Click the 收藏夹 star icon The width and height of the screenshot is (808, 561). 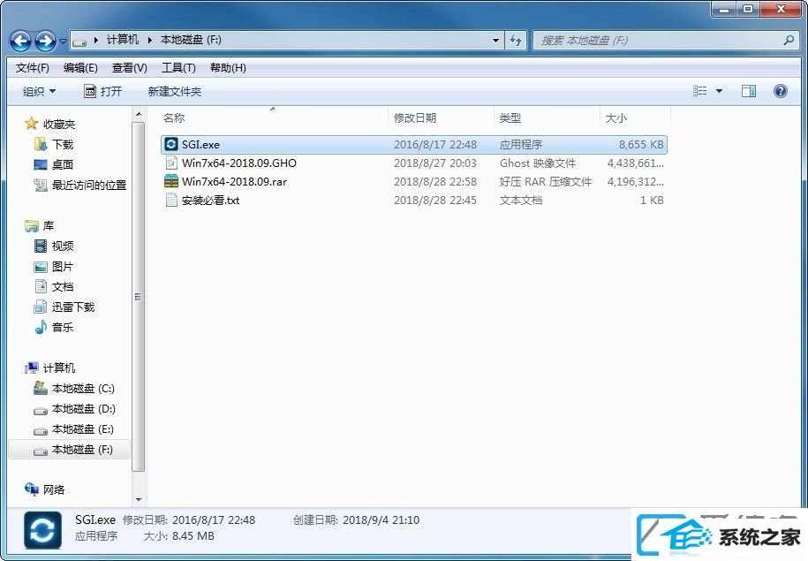(32, 124)
